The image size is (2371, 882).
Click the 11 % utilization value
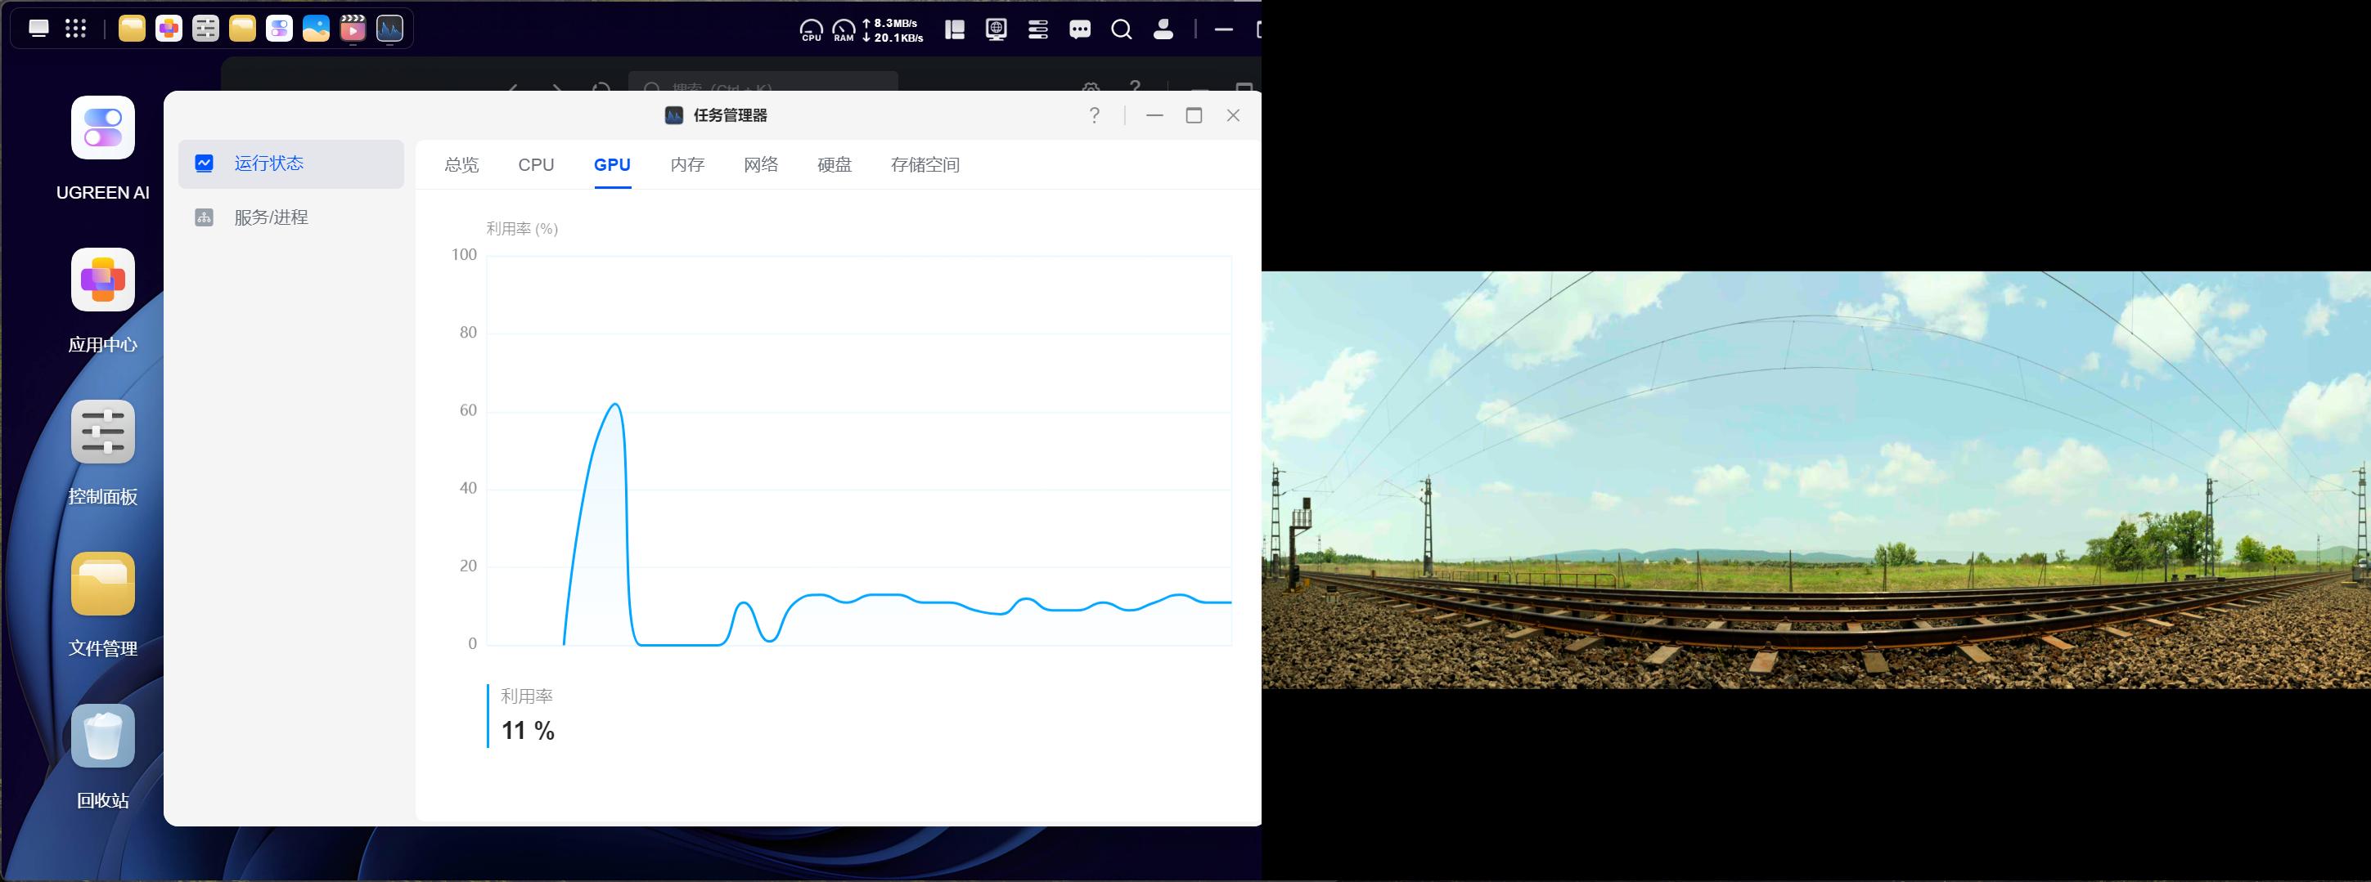(528, 731)
